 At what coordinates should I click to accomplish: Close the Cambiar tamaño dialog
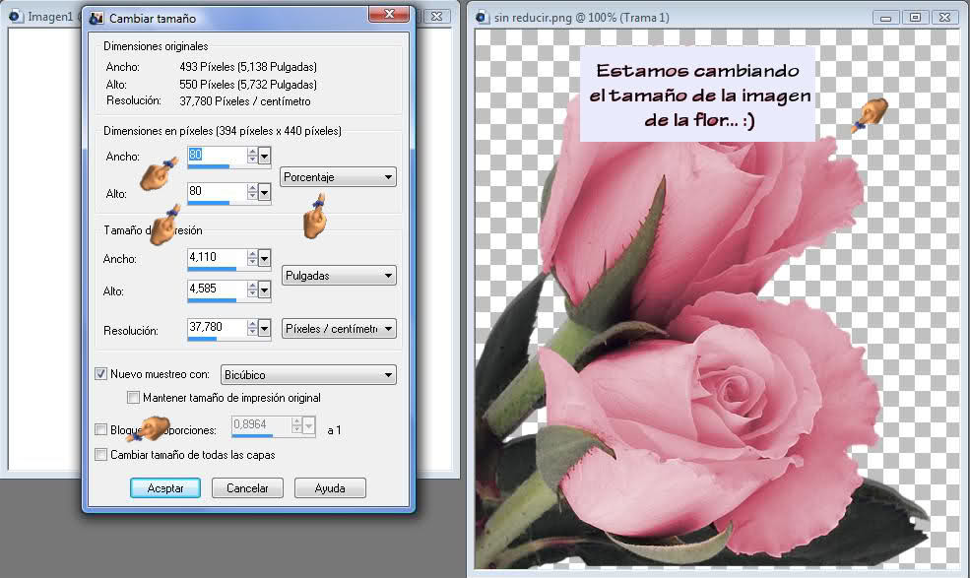click(x=389, y=14)
